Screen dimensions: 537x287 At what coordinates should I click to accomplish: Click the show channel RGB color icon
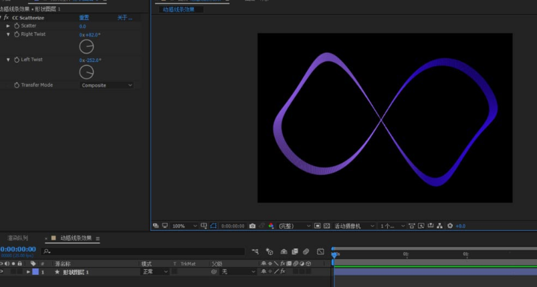[272, 226]
